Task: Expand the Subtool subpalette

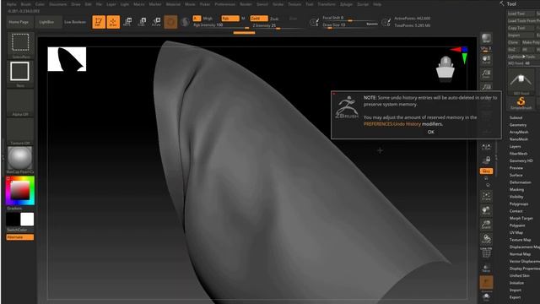Action: pyautogui.click(x=516, y=117)
